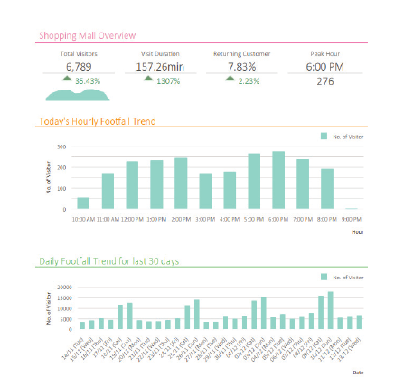Select the 6:00 PM bar in hourly chart
Viewport: 395px width, 387px height.
pos(278,180)
